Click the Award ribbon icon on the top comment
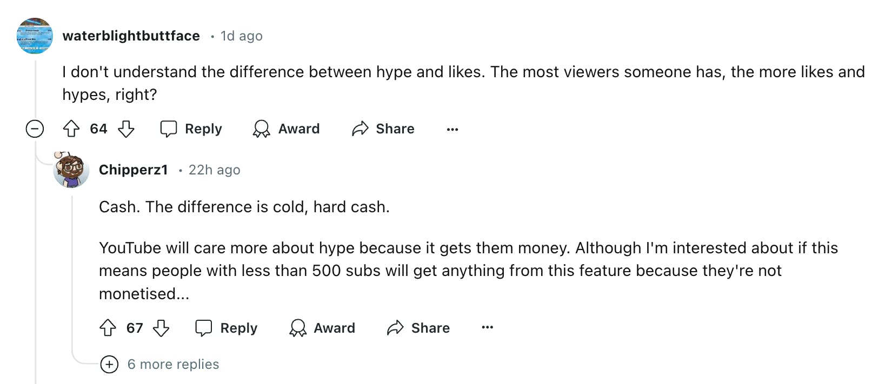Viewport: 885px width, 384px height. click(x=262, y=129)
